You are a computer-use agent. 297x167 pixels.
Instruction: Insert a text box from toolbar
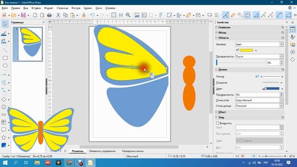point(144,15)
